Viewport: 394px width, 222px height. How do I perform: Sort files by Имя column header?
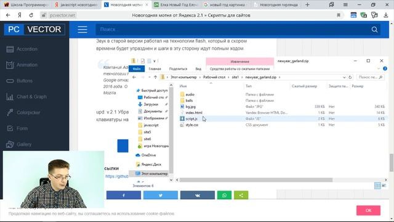pyautogui.click(x=183, y=86)
